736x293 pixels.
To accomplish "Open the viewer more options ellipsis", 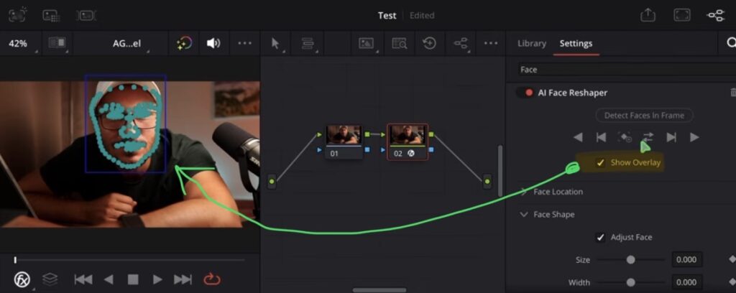I will [x=244, y=43].
